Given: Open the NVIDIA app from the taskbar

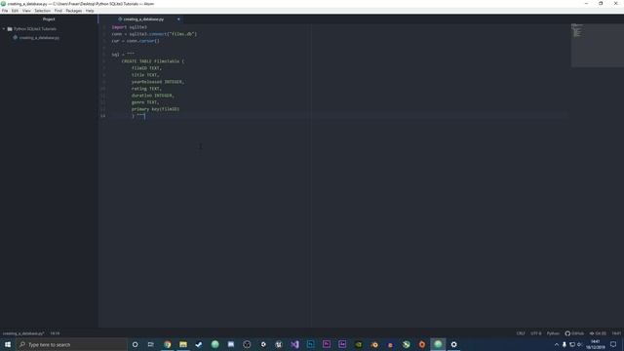Looking at the screenshot, I should [358, 344].
